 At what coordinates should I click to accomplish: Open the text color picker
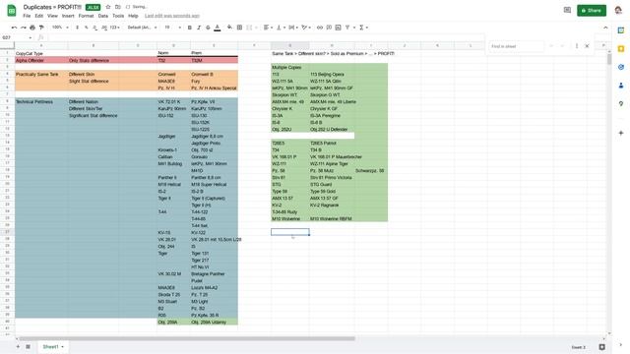[218, 28]
